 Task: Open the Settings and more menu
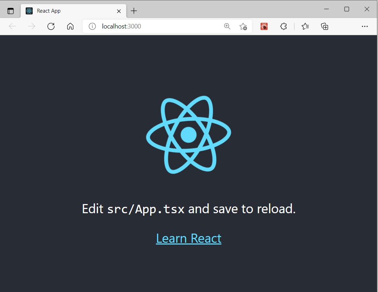click(365, 26)
